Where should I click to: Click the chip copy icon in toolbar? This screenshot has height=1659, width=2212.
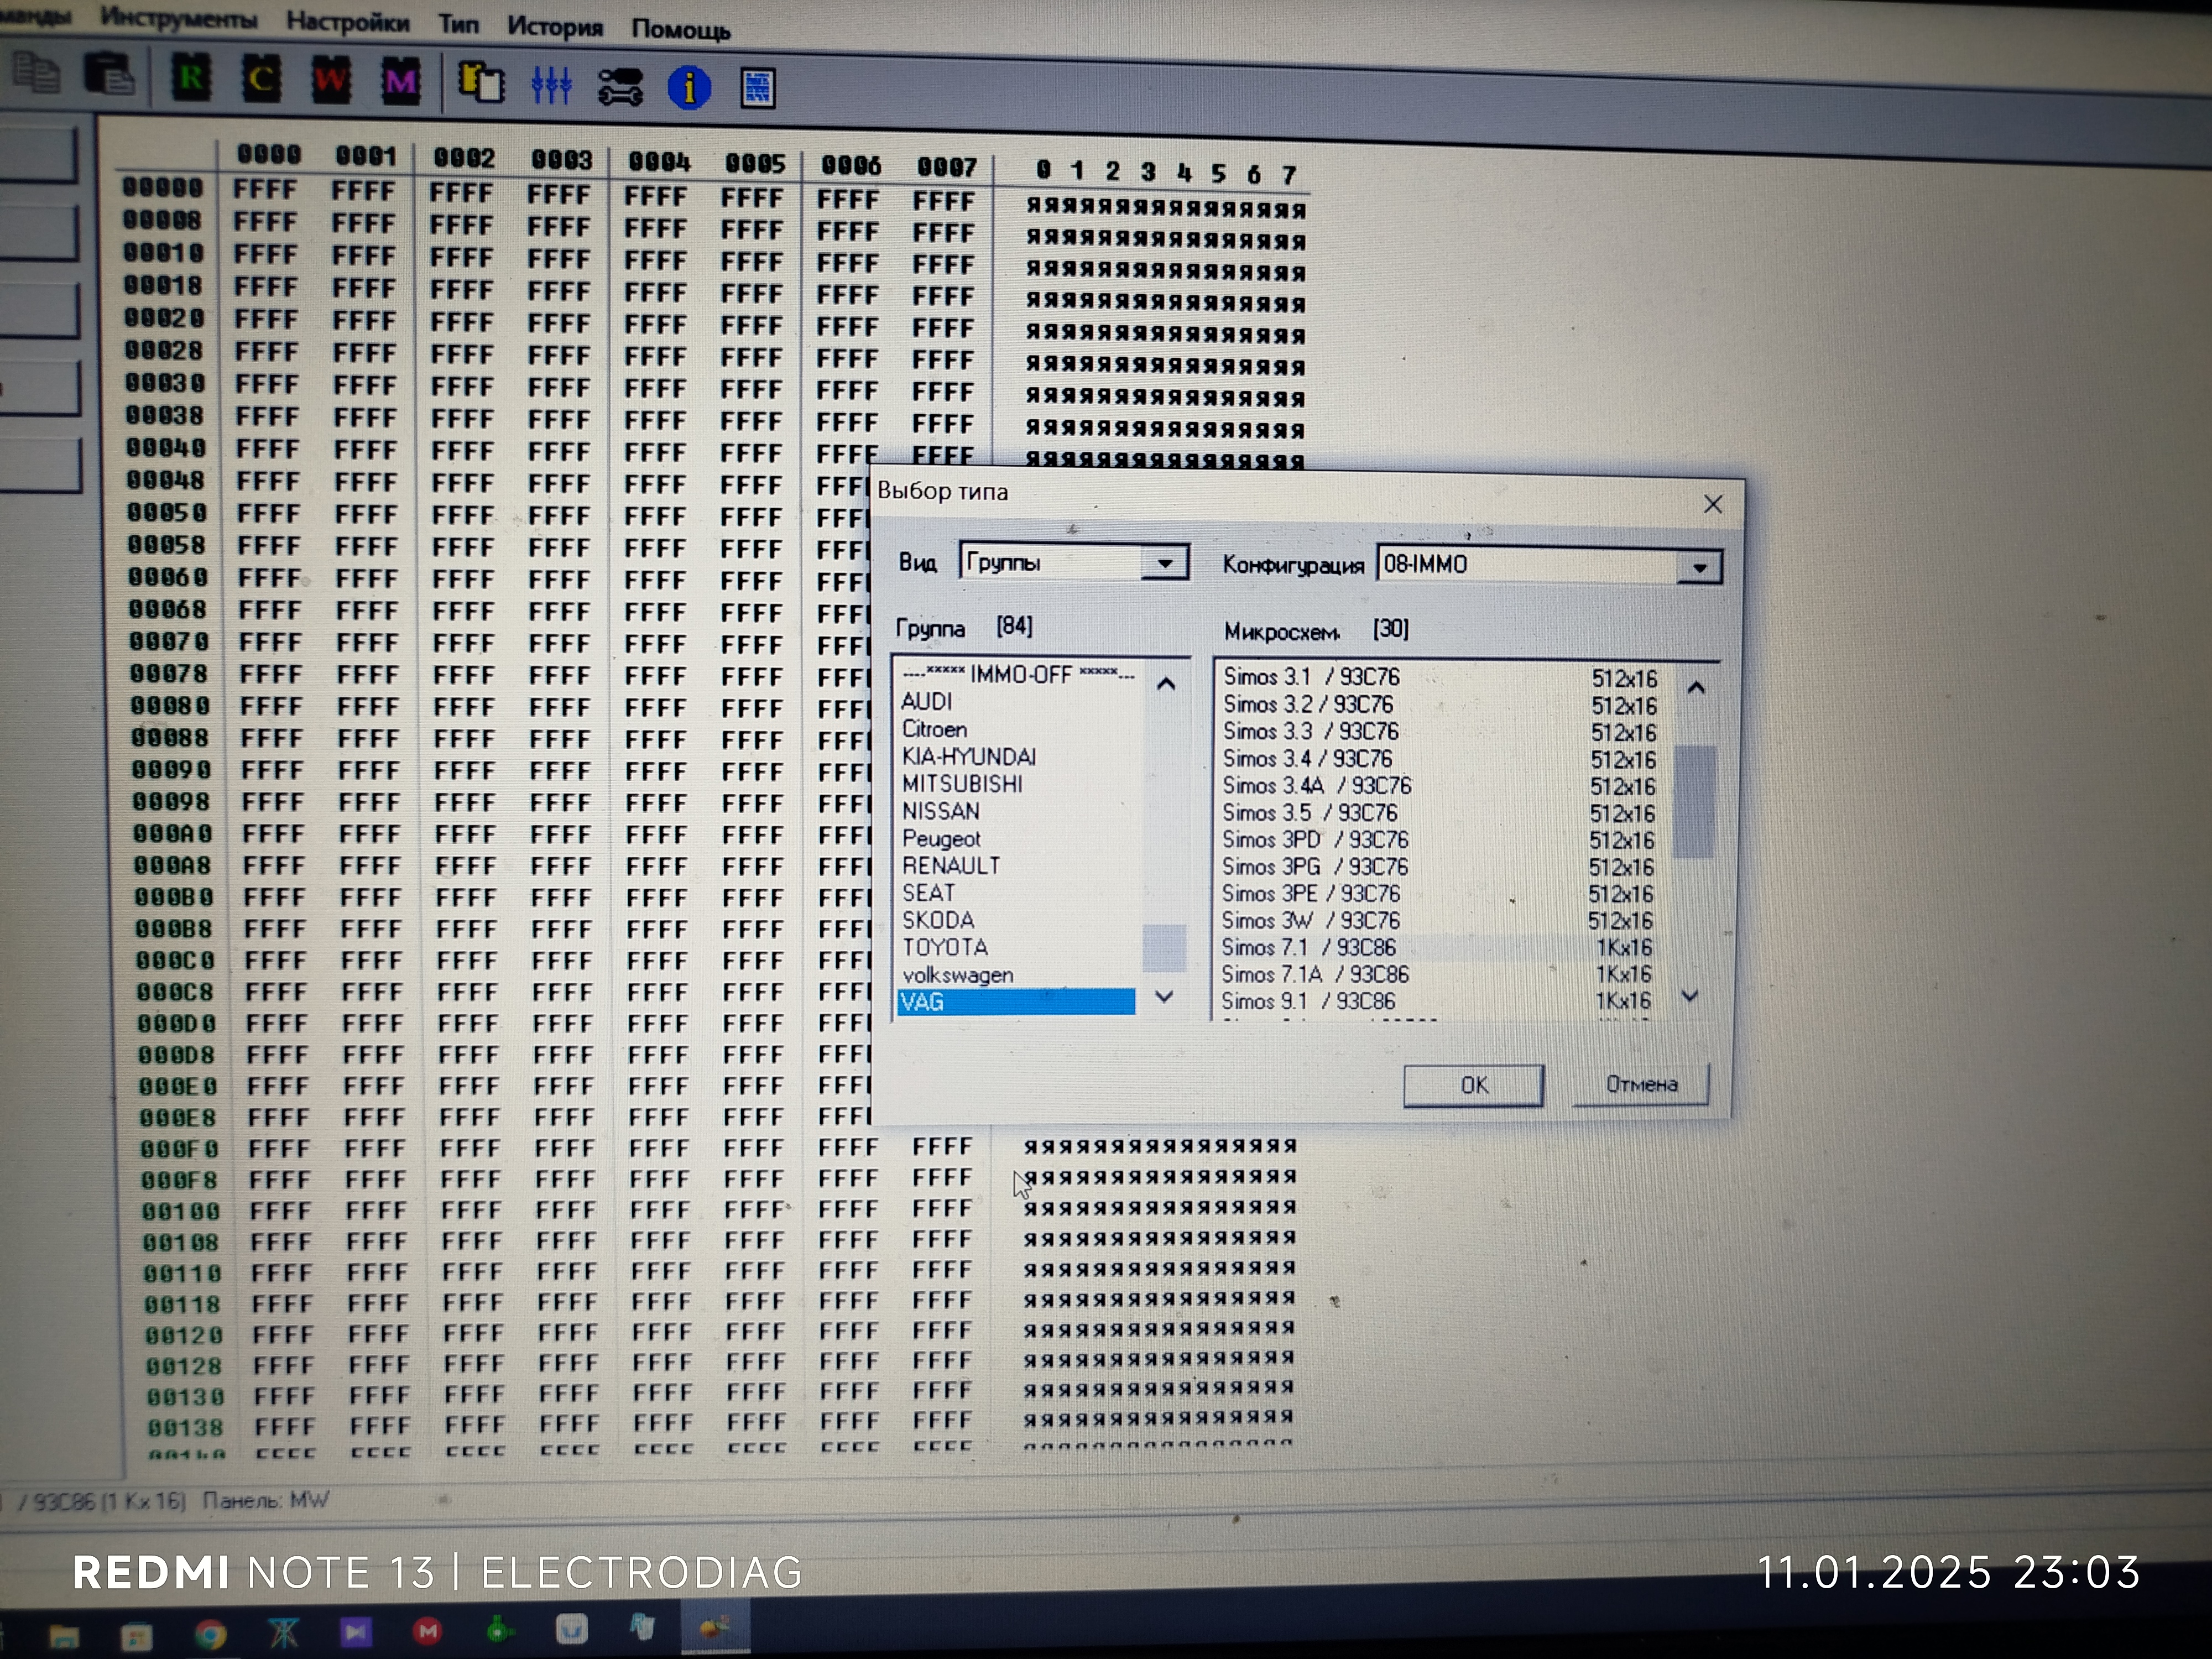click(481, 82)
